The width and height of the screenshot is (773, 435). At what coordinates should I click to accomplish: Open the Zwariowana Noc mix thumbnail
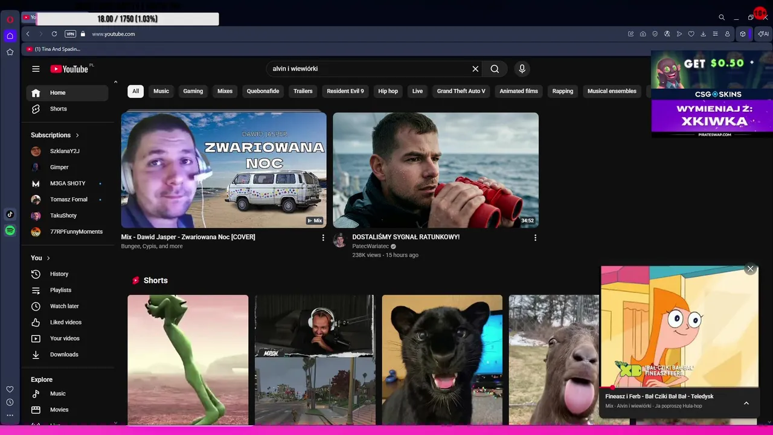point(223,170)
